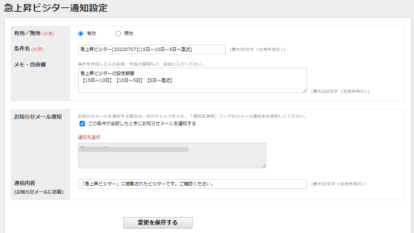Click the recipients box resize handle
The height and width of the screenshot is (233, 414).
(x=264, y=166)
